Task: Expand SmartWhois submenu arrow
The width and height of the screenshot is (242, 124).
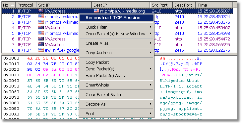Action: coord(150,85)
